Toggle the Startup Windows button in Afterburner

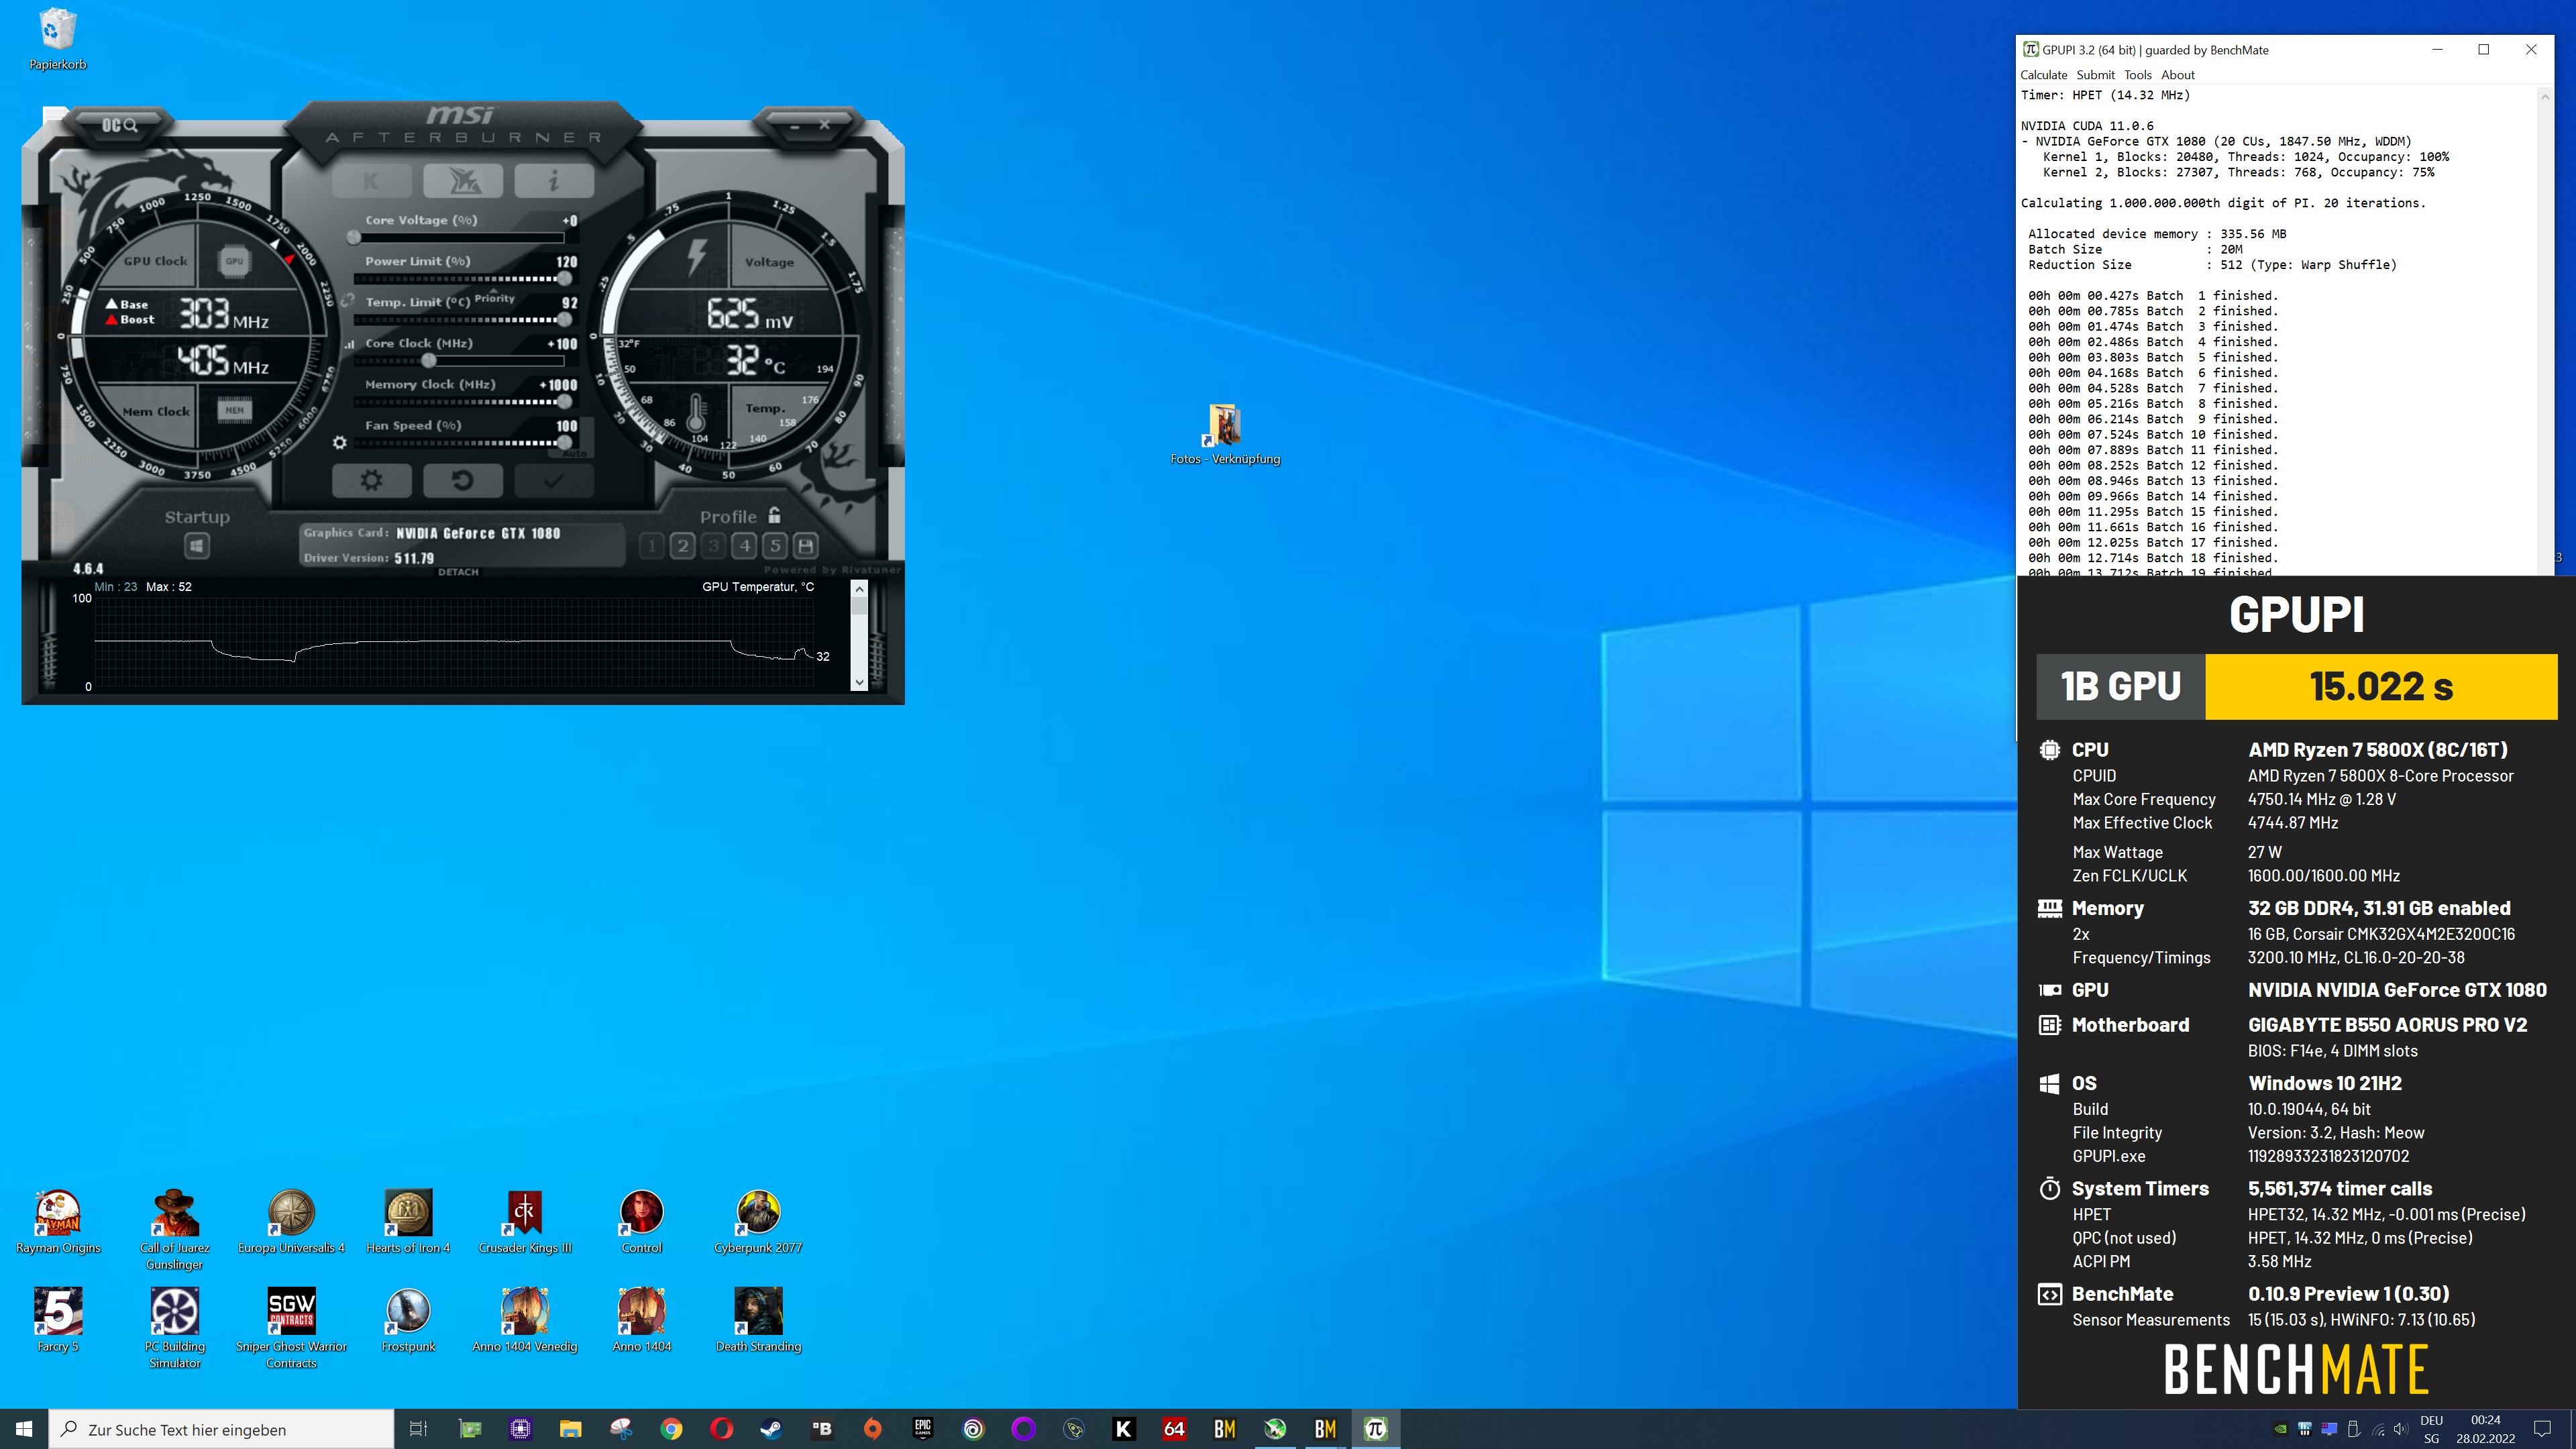tap(197, 546)
